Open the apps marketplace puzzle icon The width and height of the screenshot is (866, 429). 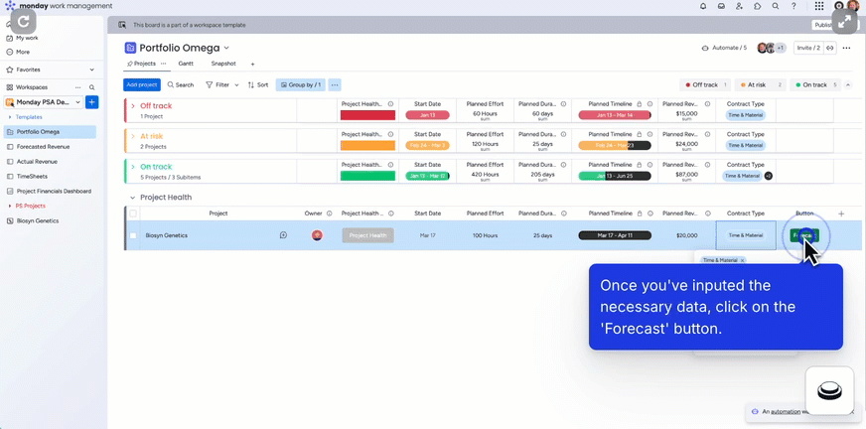[x=758, y=6]
